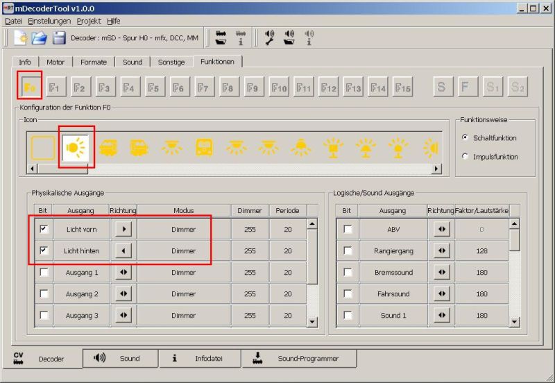
Task: Uncheck the Licht vorn output checkbox
Action: click(44, 228)
